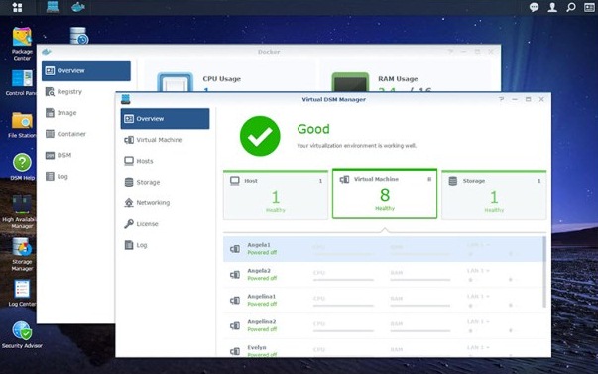Image resolution: width=598 pixels, height=374 pixels.
Task: Click the green Good status checkmark
Action: coord(260,136)
